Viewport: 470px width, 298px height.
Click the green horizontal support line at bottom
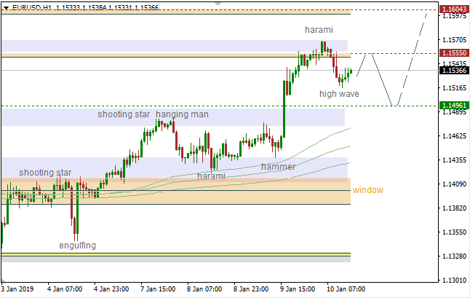[x=175, y=254]
